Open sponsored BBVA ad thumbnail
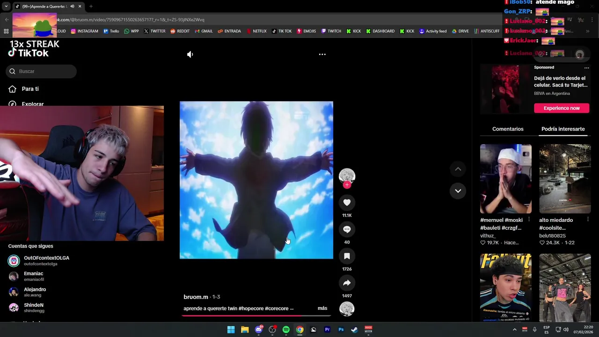The height and width of the screenshot is (337, 599). tap(505, 89)
